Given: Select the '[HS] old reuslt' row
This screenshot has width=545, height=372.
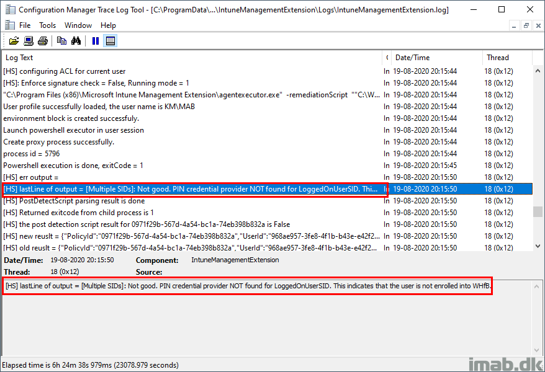Looking at the screenshot, I should coord(268,247).
